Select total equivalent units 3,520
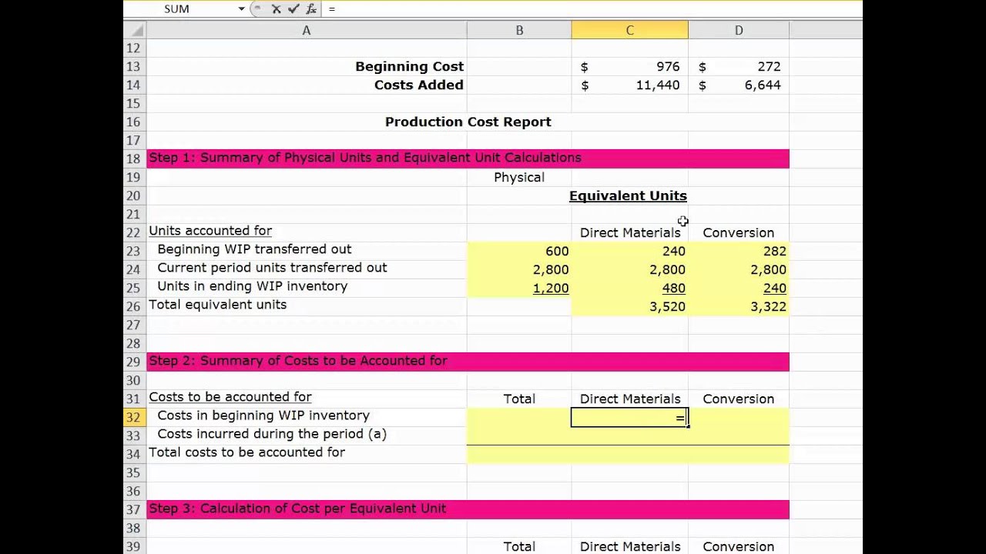 pos(629,306)
